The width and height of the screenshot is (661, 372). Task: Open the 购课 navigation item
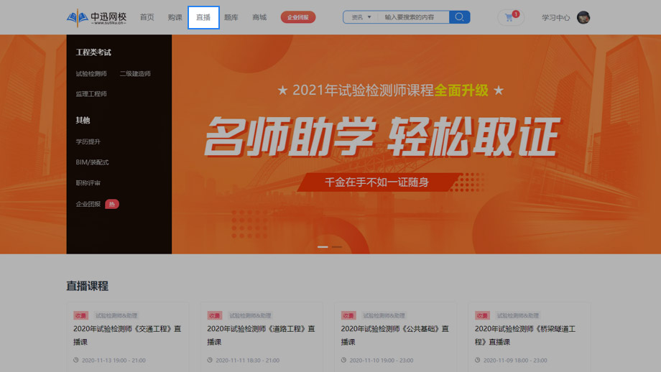tap(175, 17)
